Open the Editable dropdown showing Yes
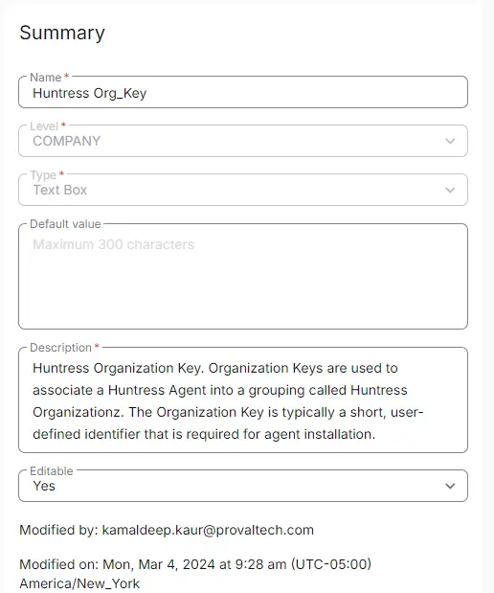 243,486
